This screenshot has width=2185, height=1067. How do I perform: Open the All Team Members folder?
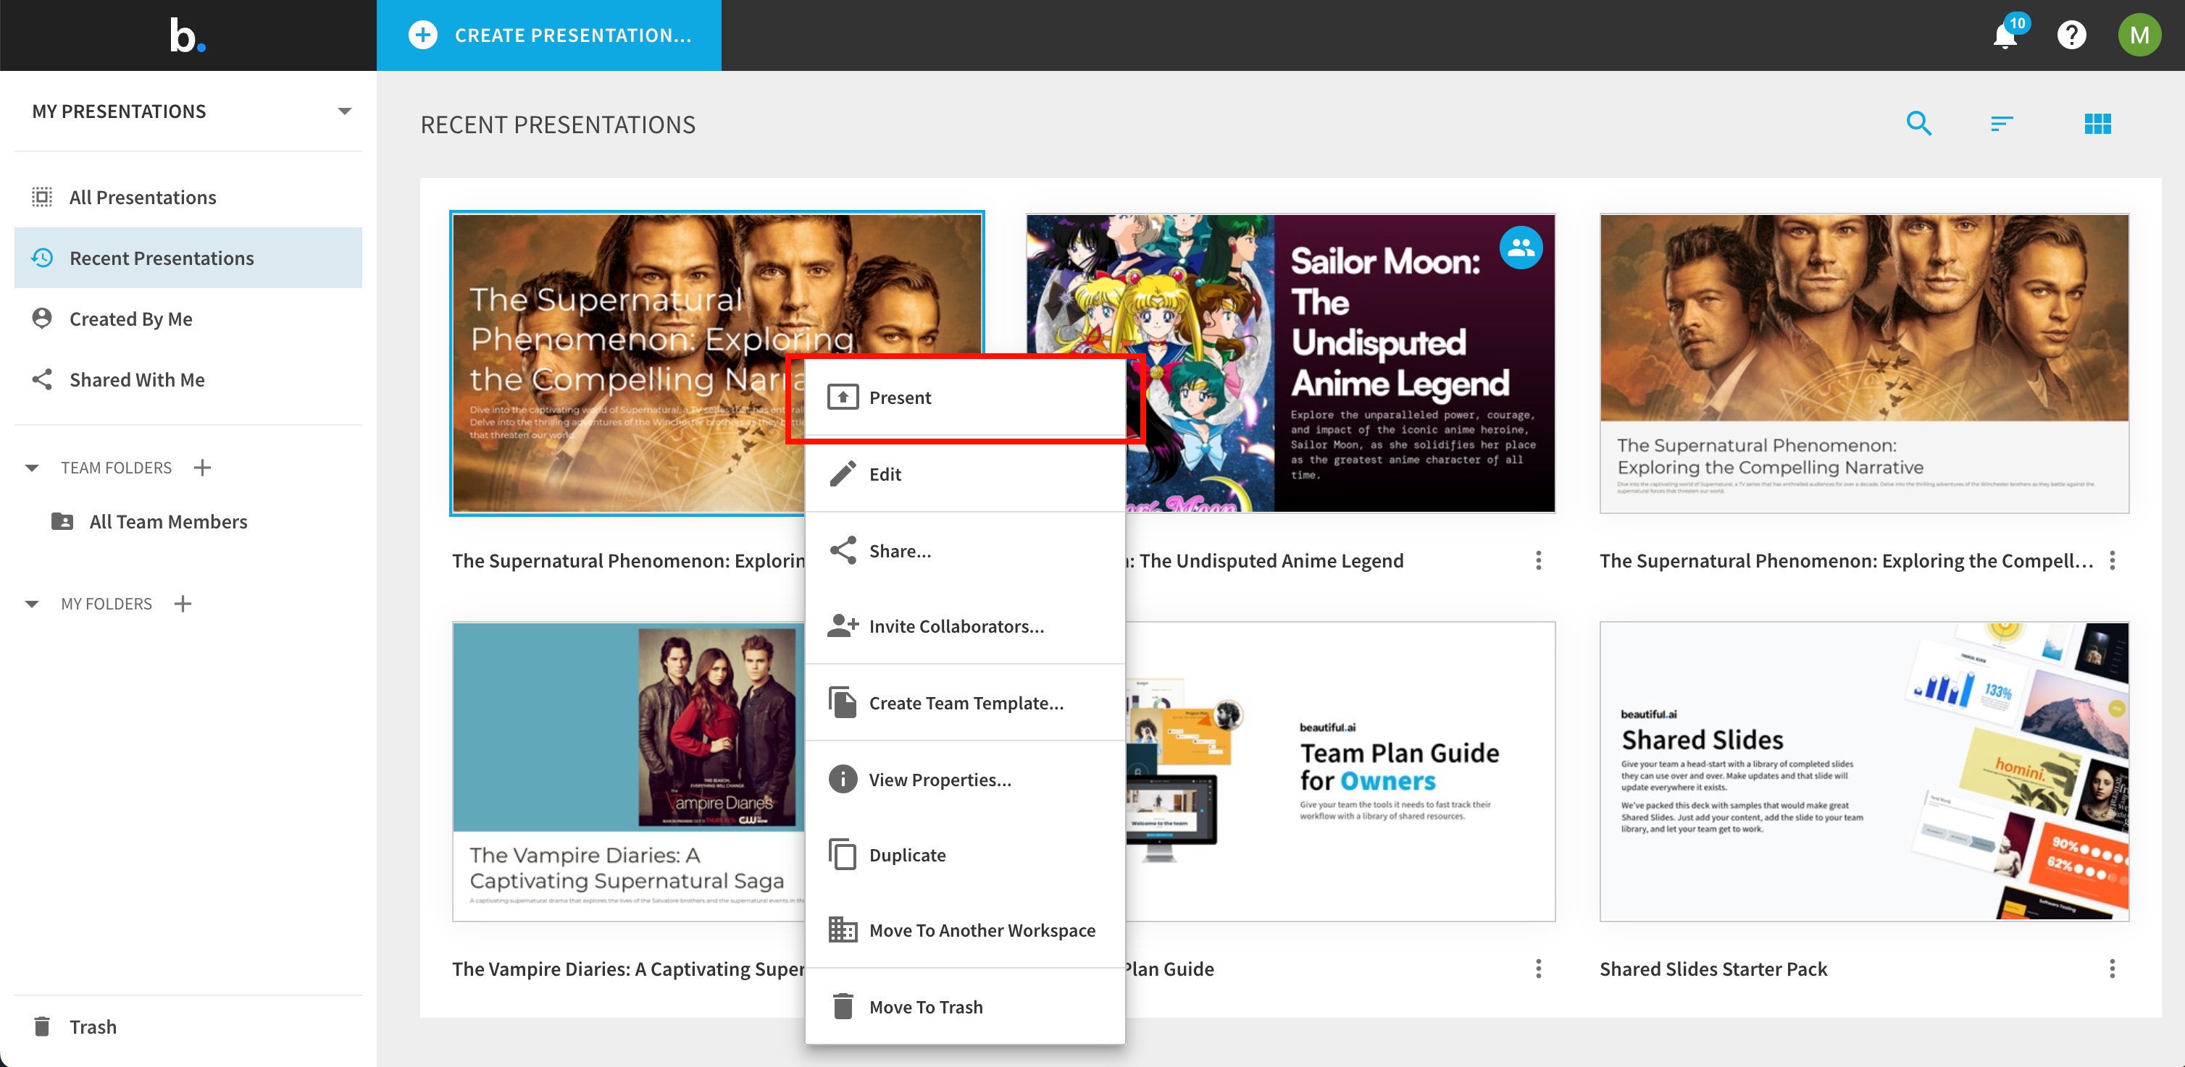pos(168,521)
